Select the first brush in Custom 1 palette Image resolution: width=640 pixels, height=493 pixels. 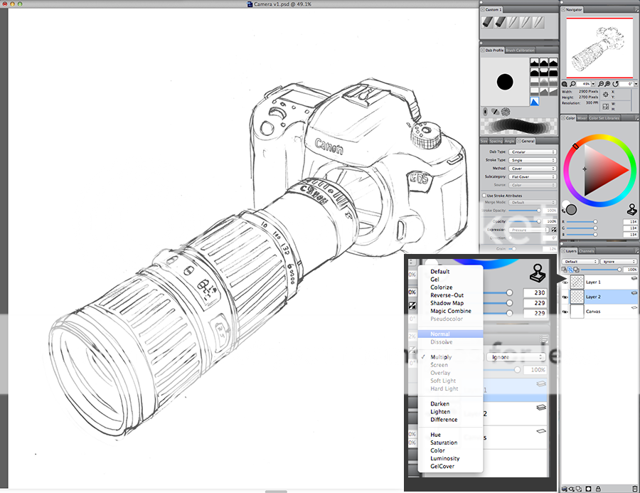pos(488,23)
